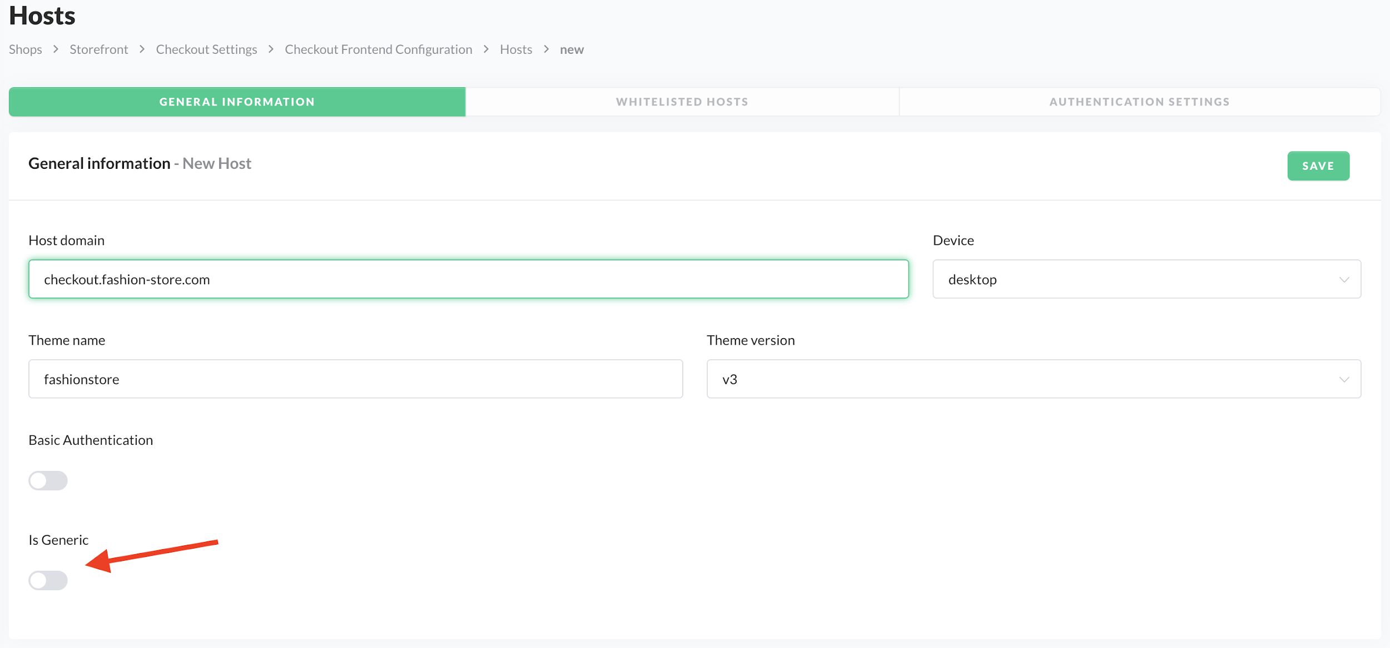Viewport: 1390px width, 648px height.
Task: Navigate to Storefront breadcrumb
Action: [x=99, y=49]
